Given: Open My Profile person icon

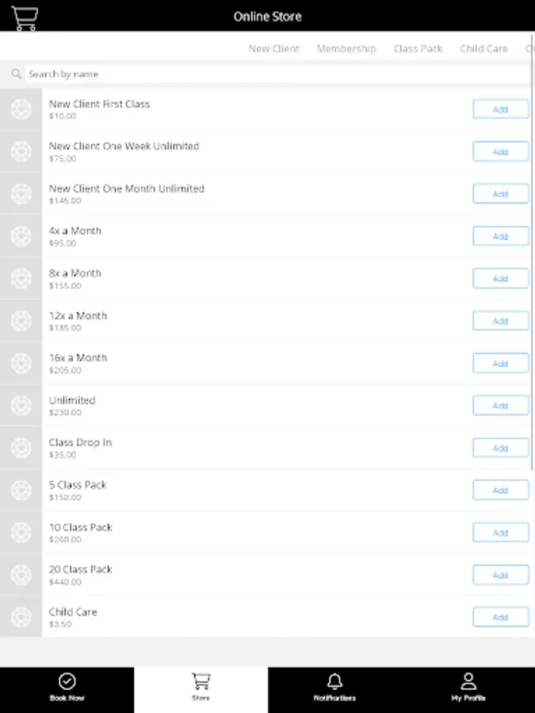Looking at the screenshot, I should point(468,682).
